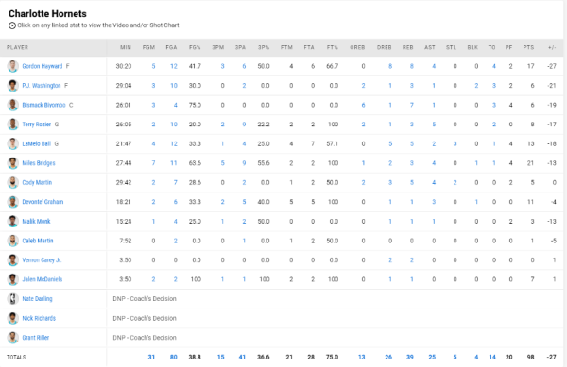Click the NBA logo beside Nate Darling
The width and height of the screenshot is (567, 367).
tap(12, 299)
